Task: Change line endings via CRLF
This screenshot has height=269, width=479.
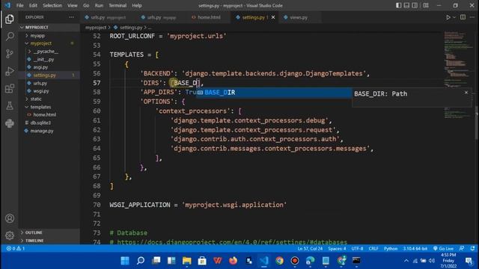Action: [x=373, y=249]
